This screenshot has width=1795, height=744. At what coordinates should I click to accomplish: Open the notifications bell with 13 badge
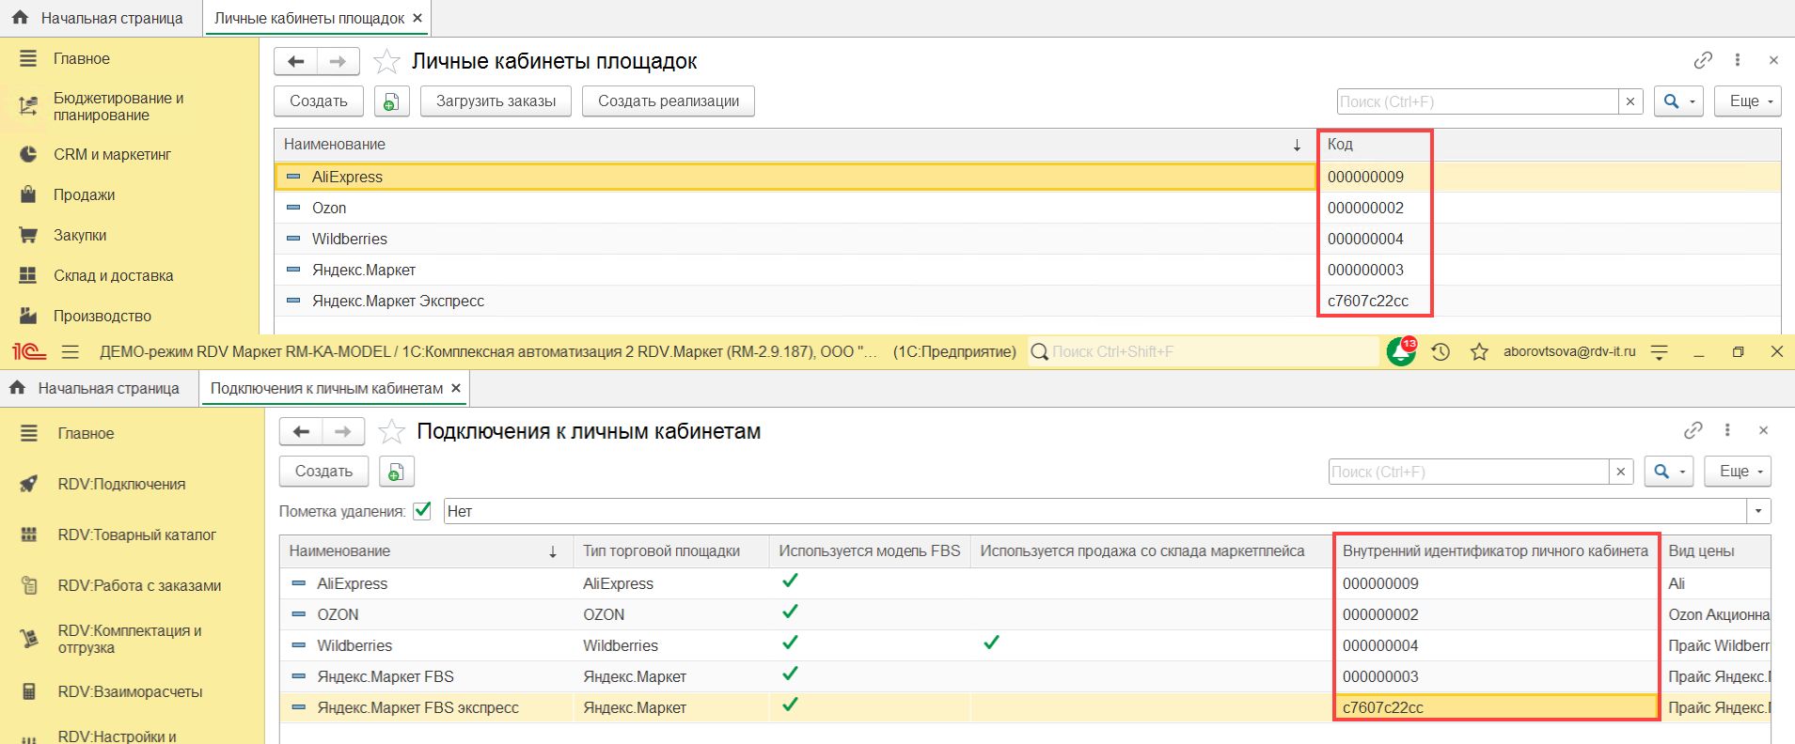point(1401,351)
